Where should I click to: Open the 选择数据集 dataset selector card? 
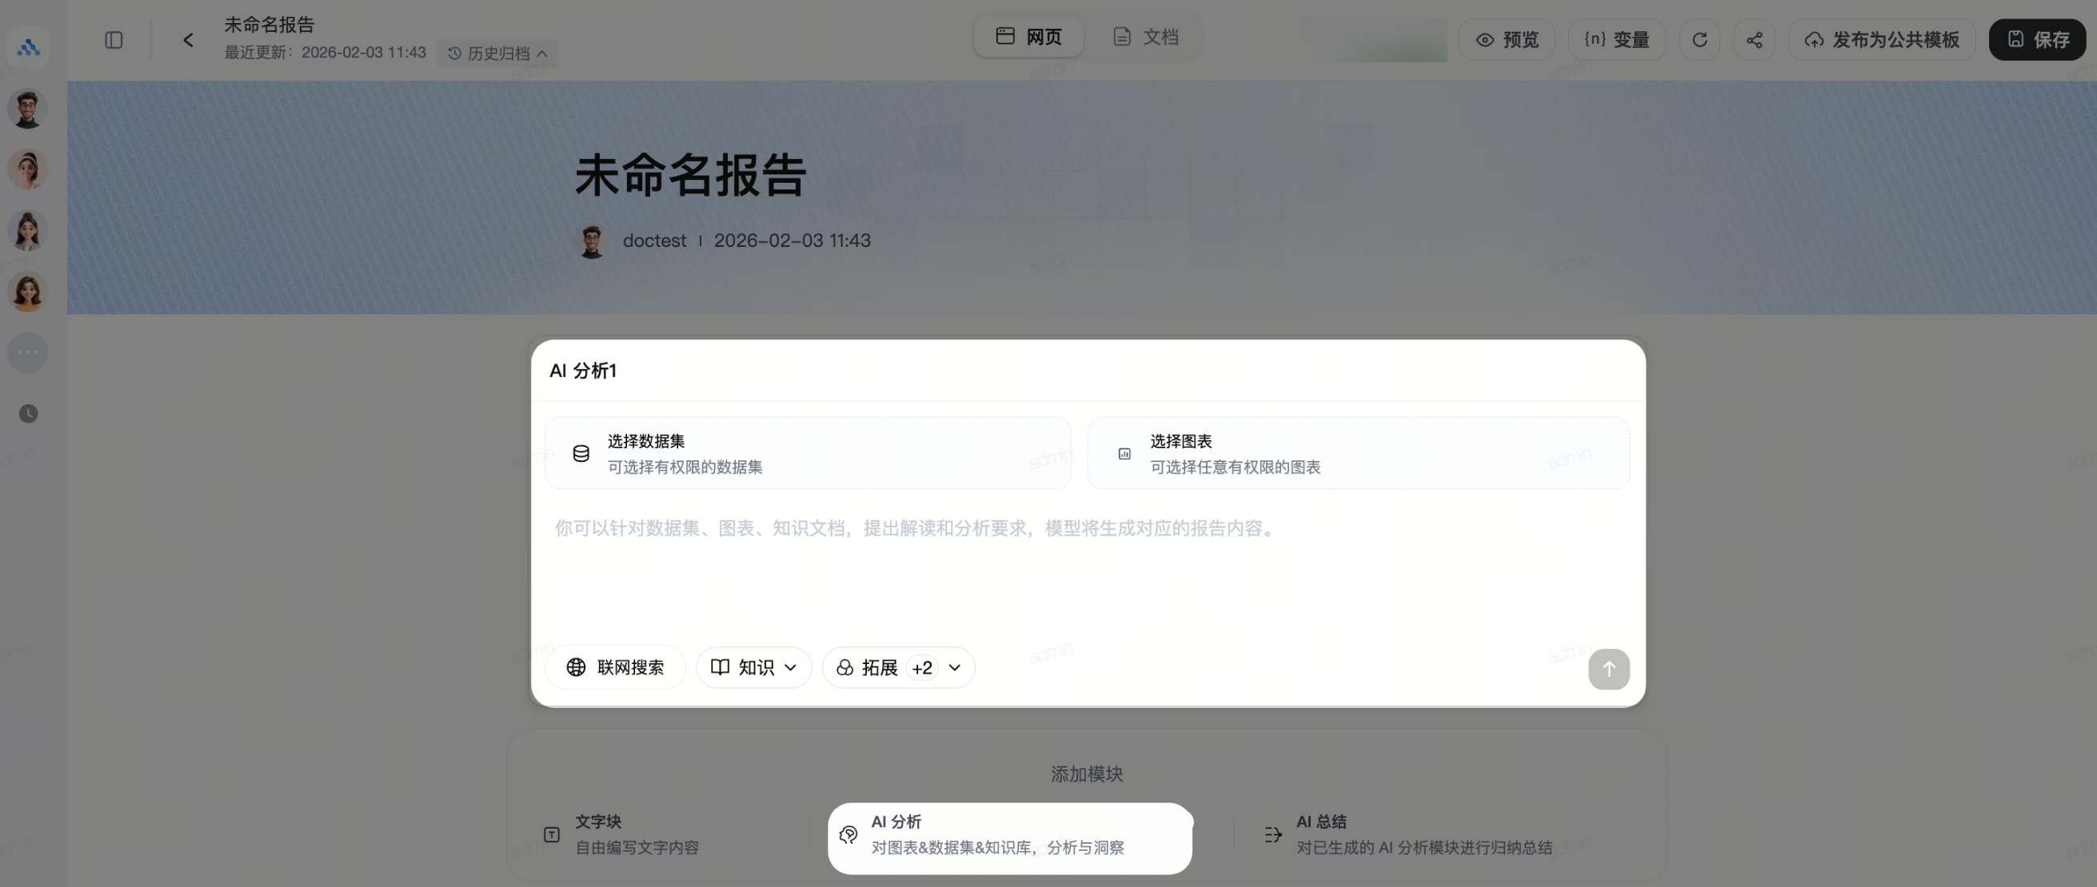tap(808, 454)
